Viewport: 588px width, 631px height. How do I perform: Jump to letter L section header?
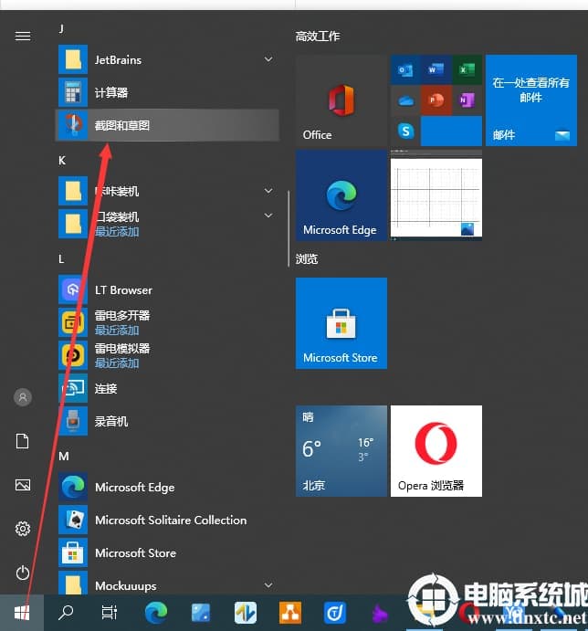pos(61,258)
